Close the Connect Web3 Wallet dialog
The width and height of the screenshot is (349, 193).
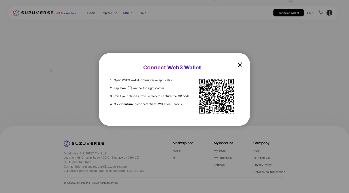pos(240,65)
